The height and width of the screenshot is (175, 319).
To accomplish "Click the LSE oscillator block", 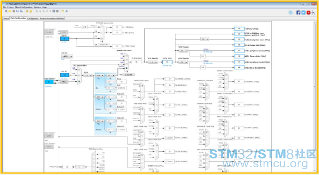I will [x=64, y=32].
